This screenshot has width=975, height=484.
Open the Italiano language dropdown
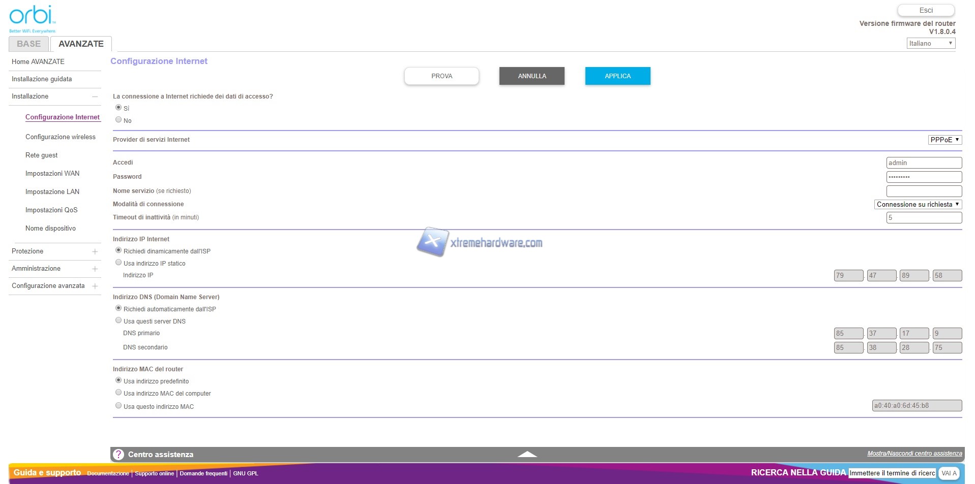[930, 44]
